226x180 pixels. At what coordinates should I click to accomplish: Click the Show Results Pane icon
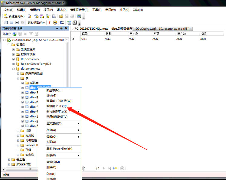22,22
